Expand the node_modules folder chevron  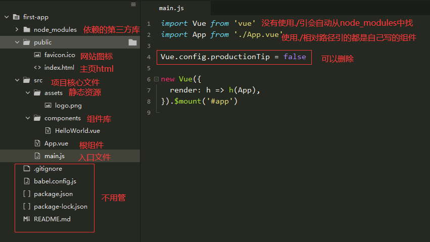tap(17, 29)
